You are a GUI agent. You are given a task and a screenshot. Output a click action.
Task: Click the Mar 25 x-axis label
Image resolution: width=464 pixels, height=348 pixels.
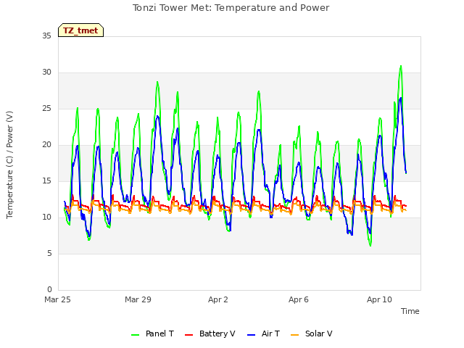[x=57, y=299]
